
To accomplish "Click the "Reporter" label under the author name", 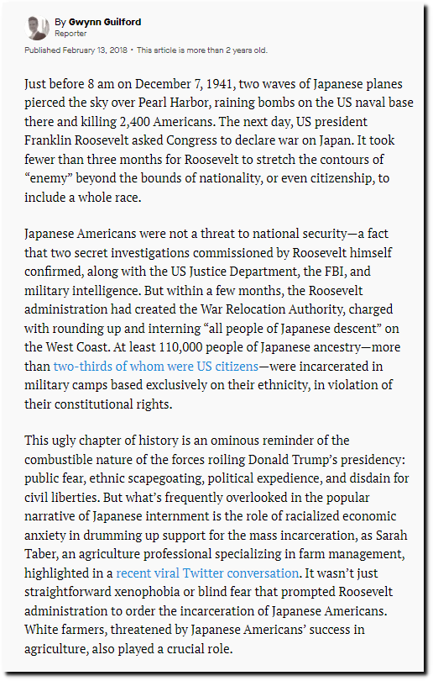I will (x=70, y=34).
